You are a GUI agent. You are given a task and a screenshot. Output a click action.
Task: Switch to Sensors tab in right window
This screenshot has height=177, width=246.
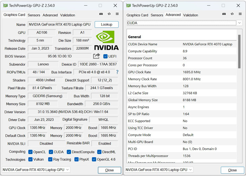[x=157, y=15]
